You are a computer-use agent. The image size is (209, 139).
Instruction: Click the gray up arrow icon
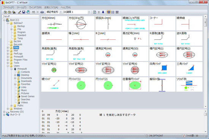[99, 12]
